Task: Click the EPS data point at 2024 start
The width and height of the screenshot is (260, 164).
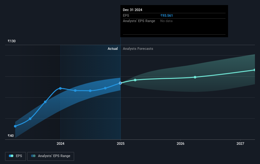Action: click(x=60, y=88)
